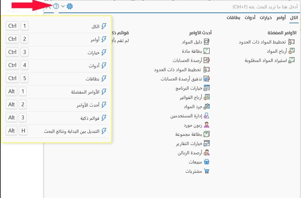Select التبديل بين البداية ونتائج البحث row
The image size is (301, 198).
click(56, 131)
